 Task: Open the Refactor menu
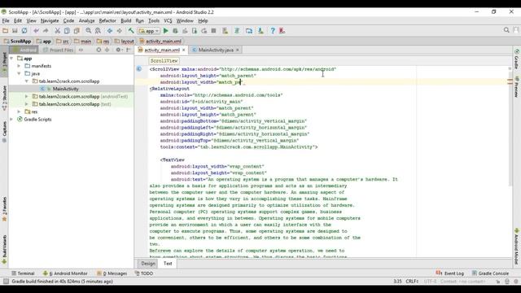tap(107, 20)
